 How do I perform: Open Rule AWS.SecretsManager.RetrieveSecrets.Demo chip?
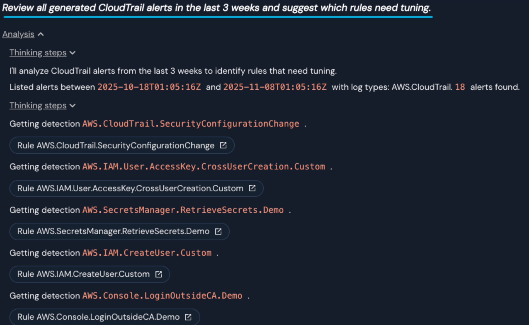(x=113, y=231)
